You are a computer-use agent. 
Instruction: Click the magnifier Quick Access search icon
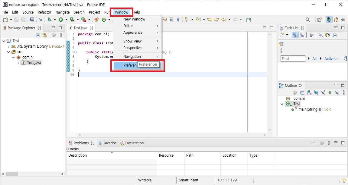[308, 20]
